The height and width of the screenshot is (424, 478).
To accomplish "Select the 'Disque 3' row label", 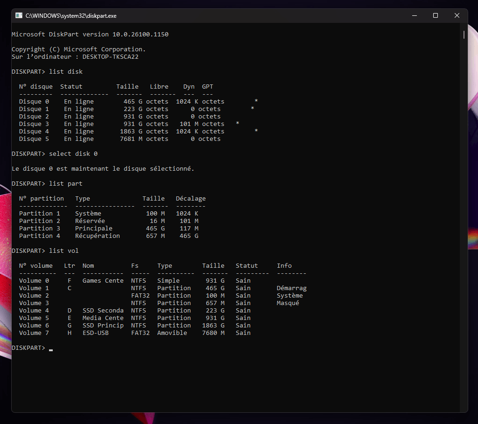I will pos(34,124).
